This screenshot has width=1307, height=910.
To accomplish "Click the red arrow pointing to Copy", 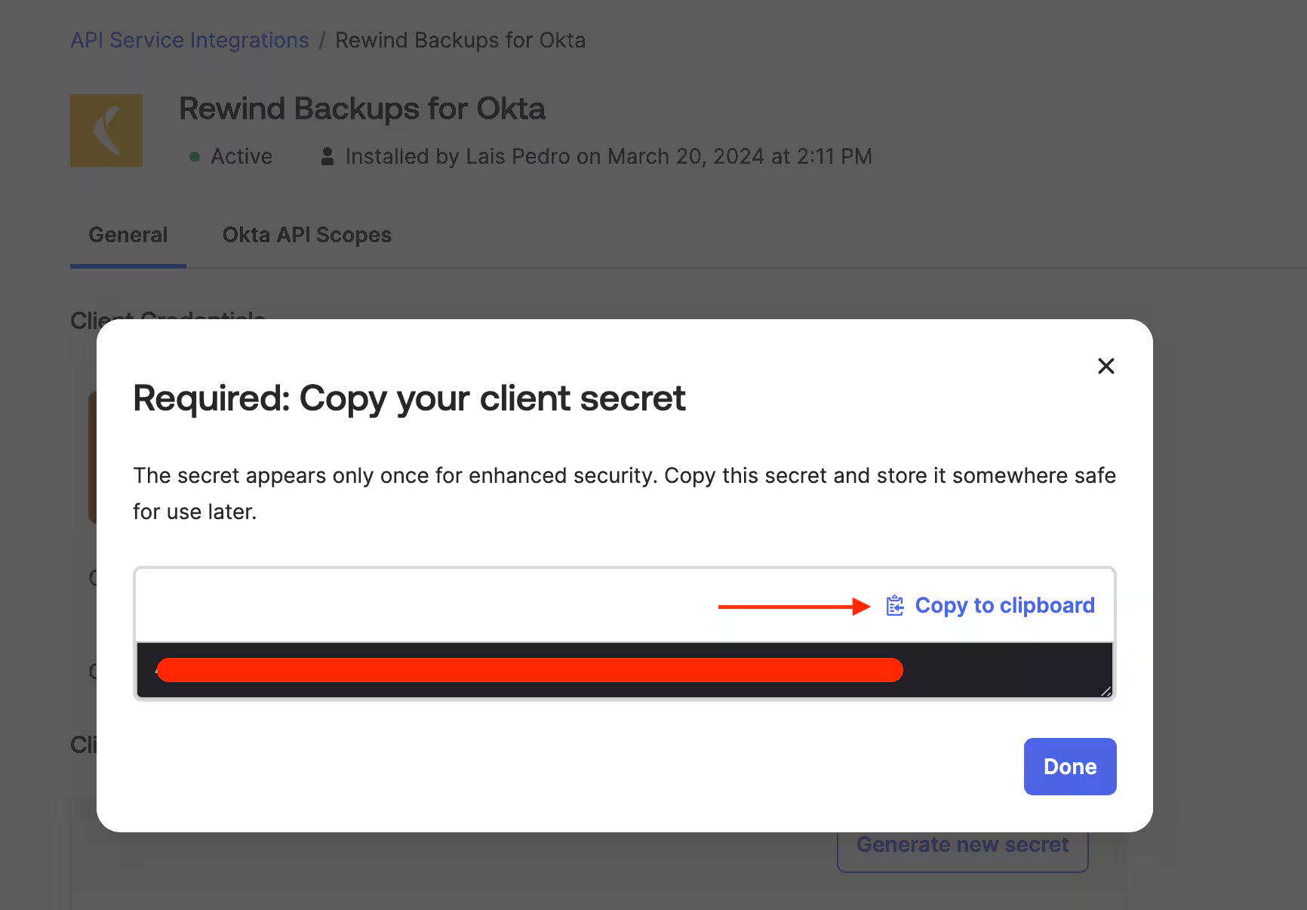I will (794, 607).
